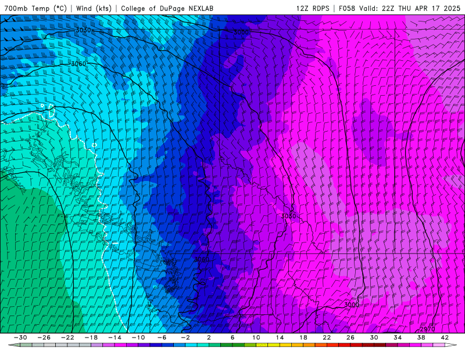Click the right arrow end of colorbar
The image size is (465, 348).
[x=452, y=345]
